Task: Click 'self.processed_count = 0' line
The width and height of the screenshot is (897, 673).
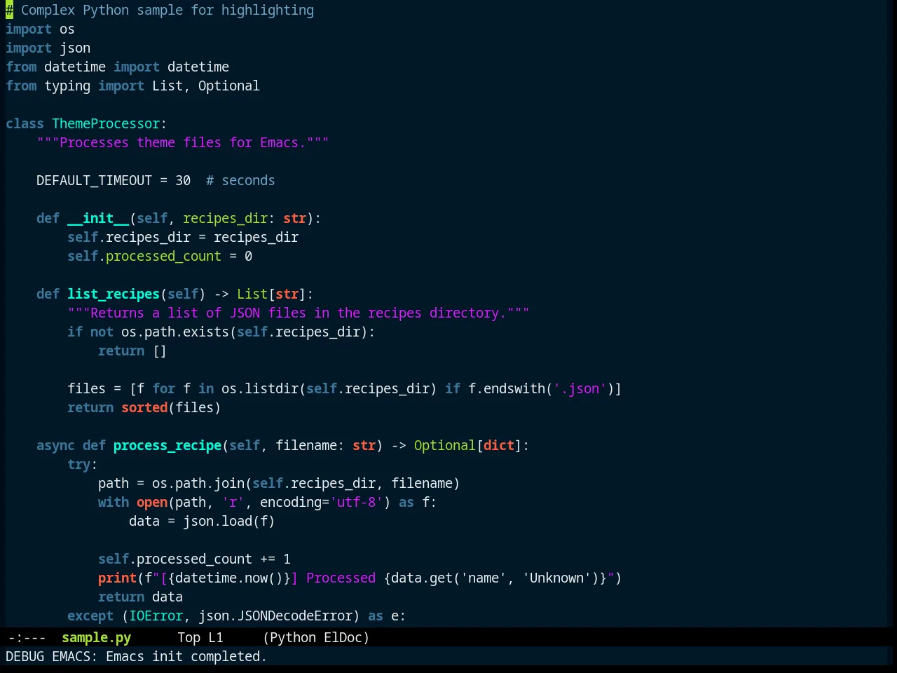Action: point(160,256)
